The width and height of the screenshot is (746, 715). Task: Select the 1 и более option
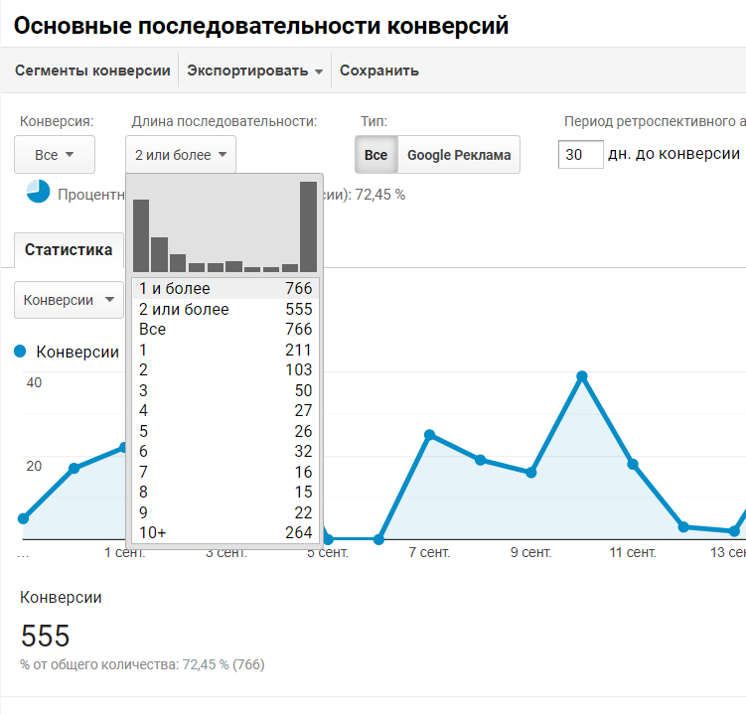(224, 289)
